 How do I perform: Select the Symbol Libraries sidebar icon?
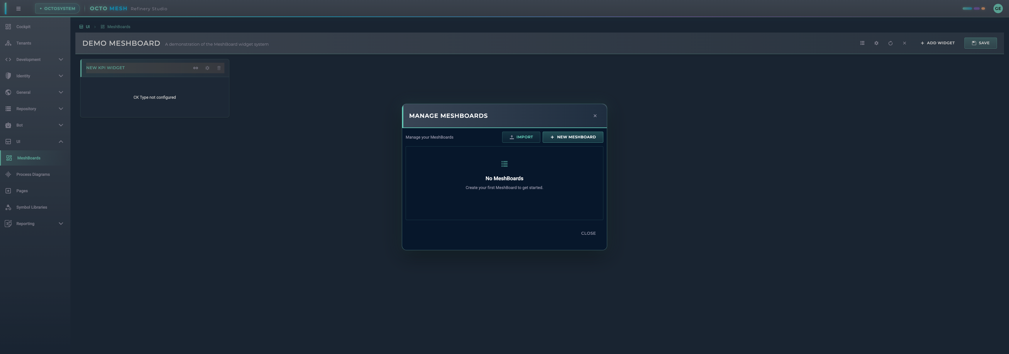[8, 207]
